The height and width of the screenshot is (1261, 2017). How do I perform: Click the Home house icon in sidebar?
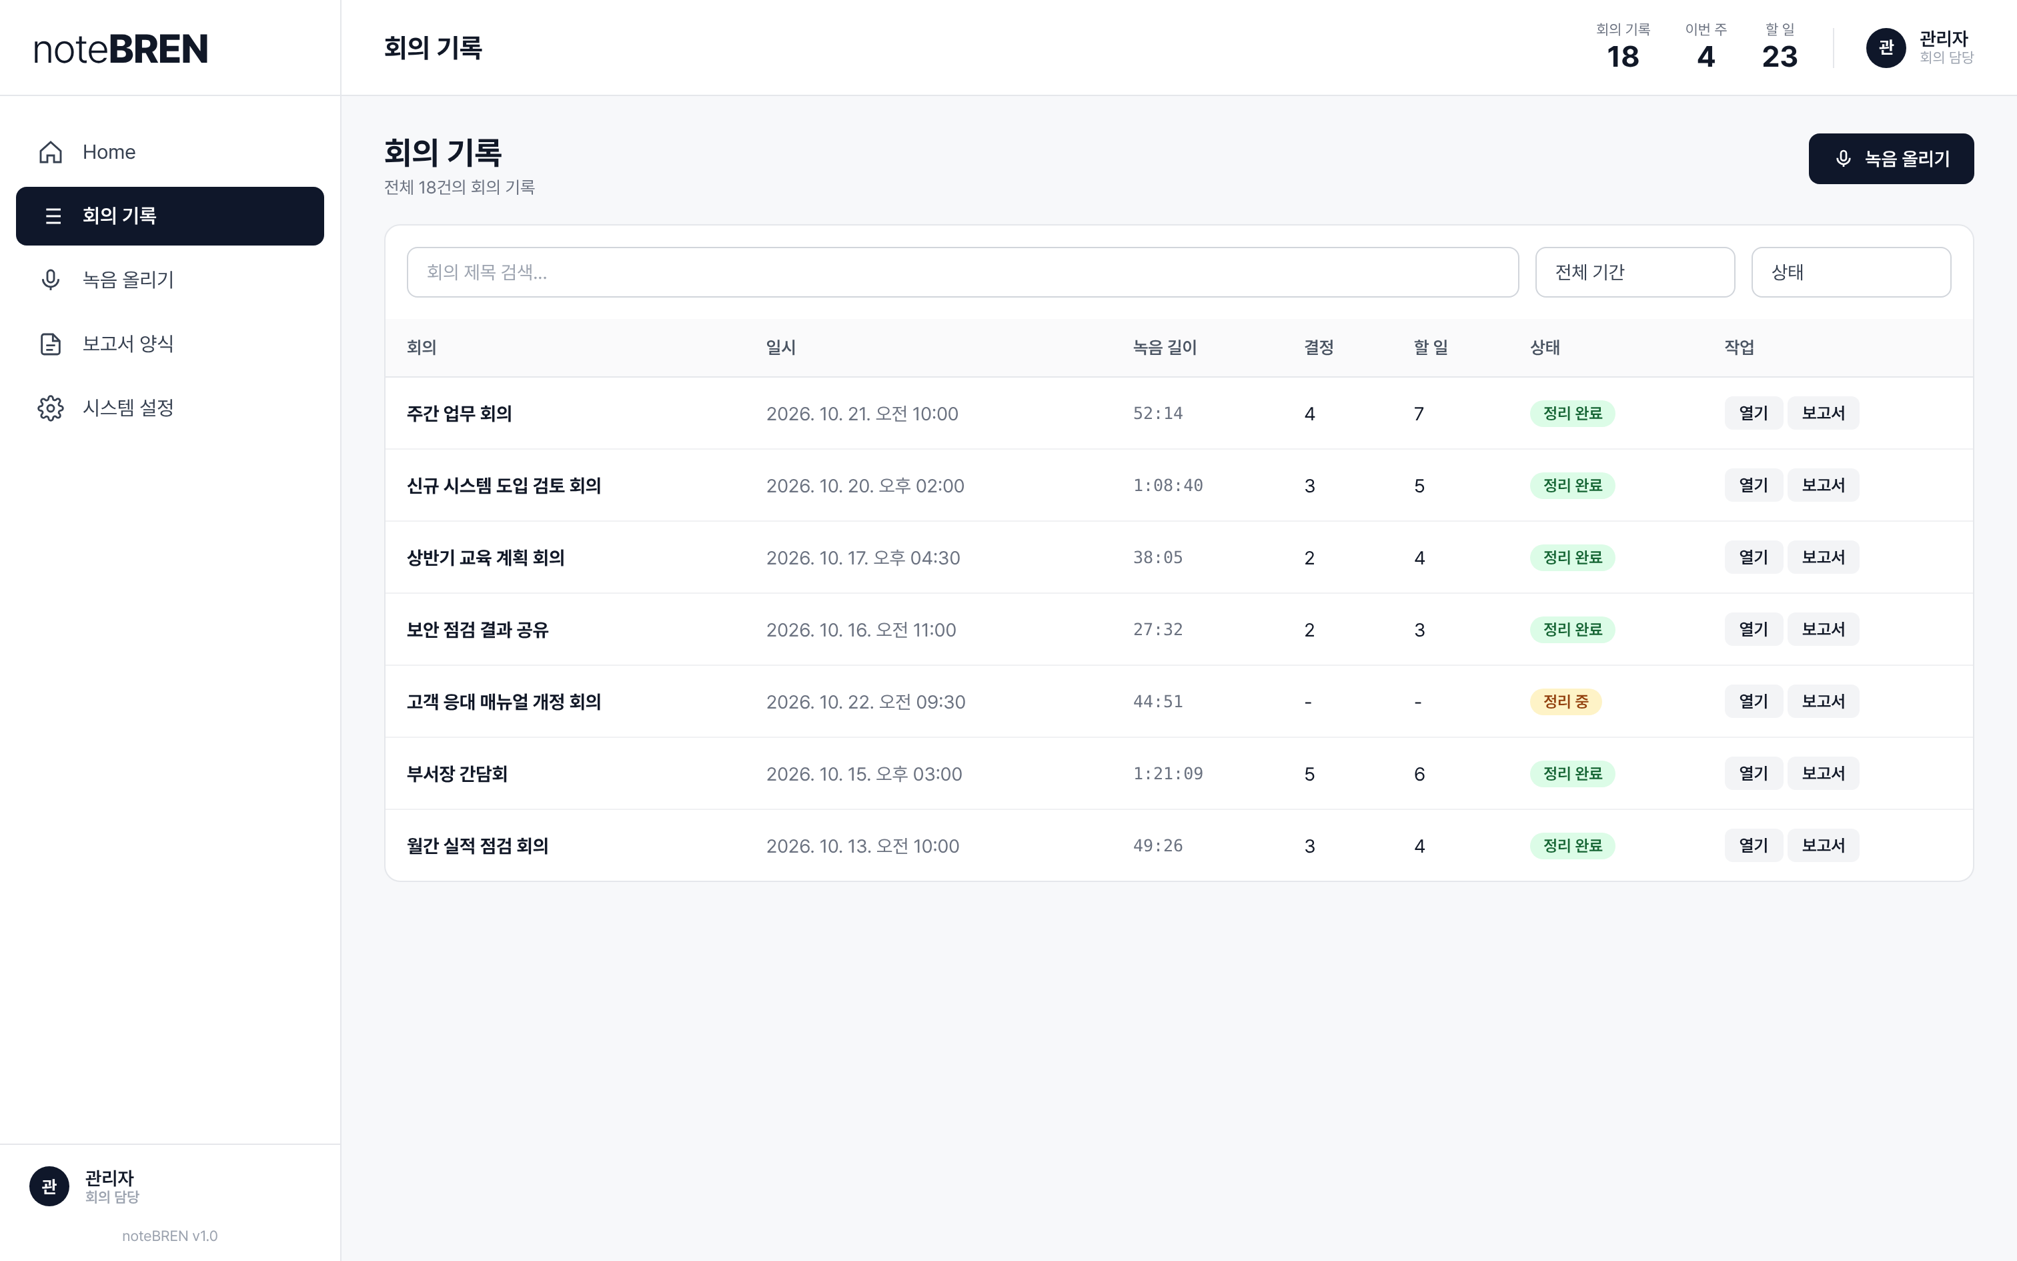pos(51,152)
